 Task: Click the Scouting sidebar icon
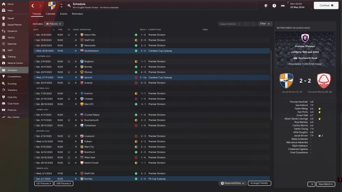tap(3, 83)
